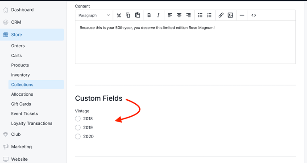Insert a horizontal line
307x163 pixels.
tap(242, 15)
